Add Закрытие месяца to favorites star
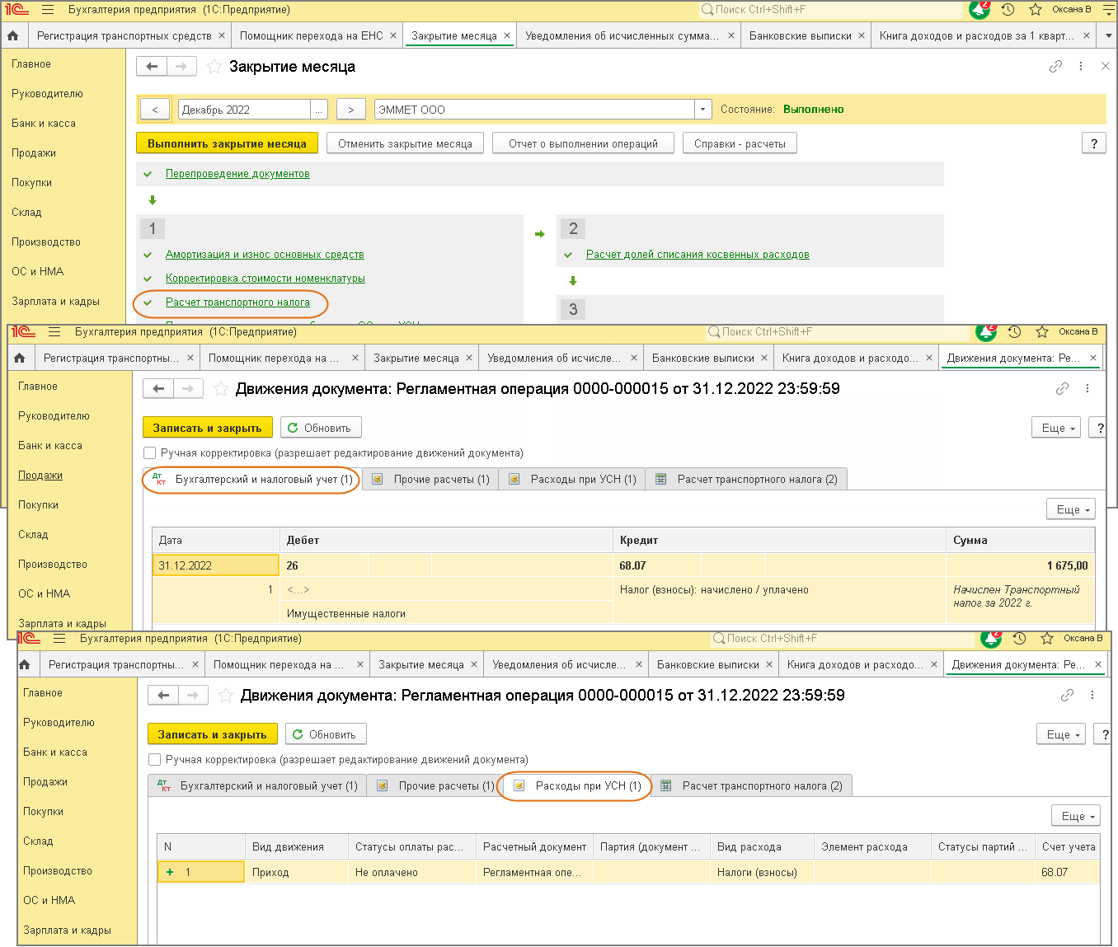The image size is (1118, 947). tap(214, 67)
